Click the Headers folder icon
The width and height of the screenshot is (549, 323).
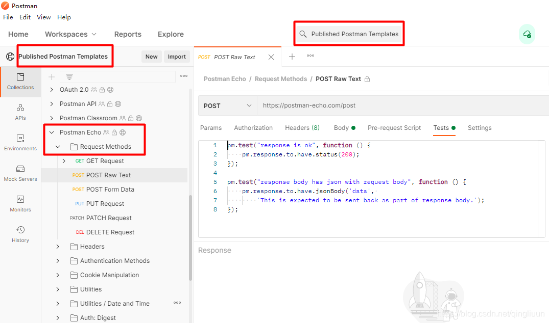click(74, 247)
